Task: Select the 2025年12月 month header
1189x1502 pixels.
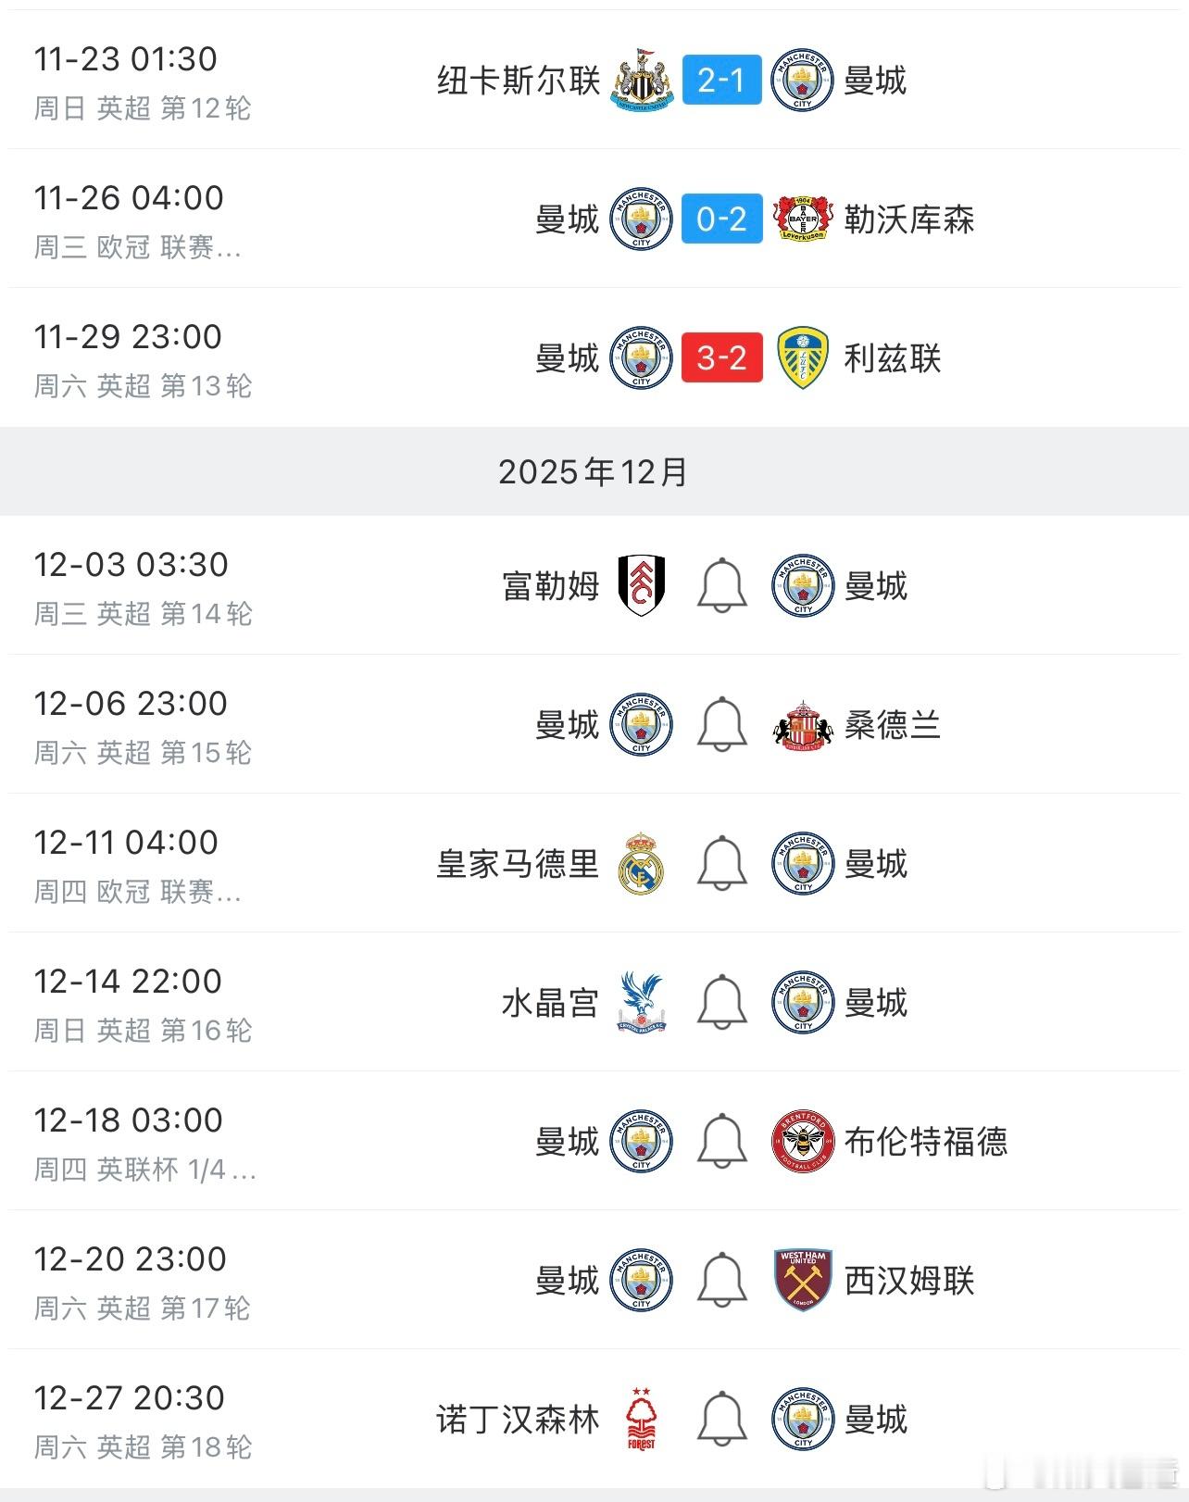Action: pos(594,472)
